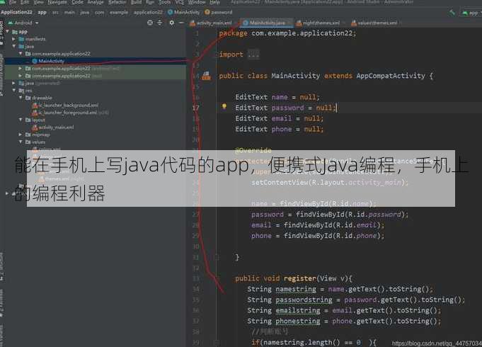
Task: Expand the folded import statement
Action: tap(253, 55)
